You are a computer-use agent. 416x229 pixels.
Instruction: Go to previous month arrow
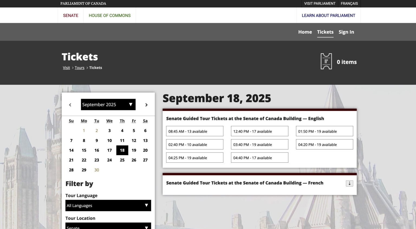point(70,105)
